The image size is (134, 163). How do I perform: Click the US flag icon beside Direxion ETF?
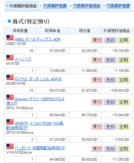click(10, 97)
